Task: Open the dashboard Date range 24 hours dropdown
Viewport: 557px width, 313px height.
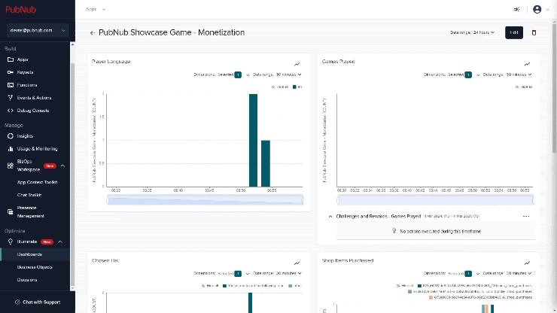Action: [x=472, y=32]
